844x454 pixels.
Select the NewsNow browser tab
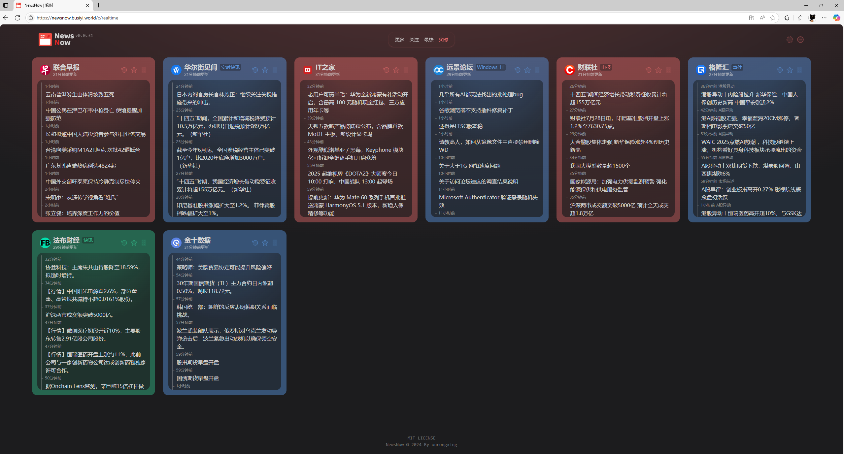[x=53, y=5]
